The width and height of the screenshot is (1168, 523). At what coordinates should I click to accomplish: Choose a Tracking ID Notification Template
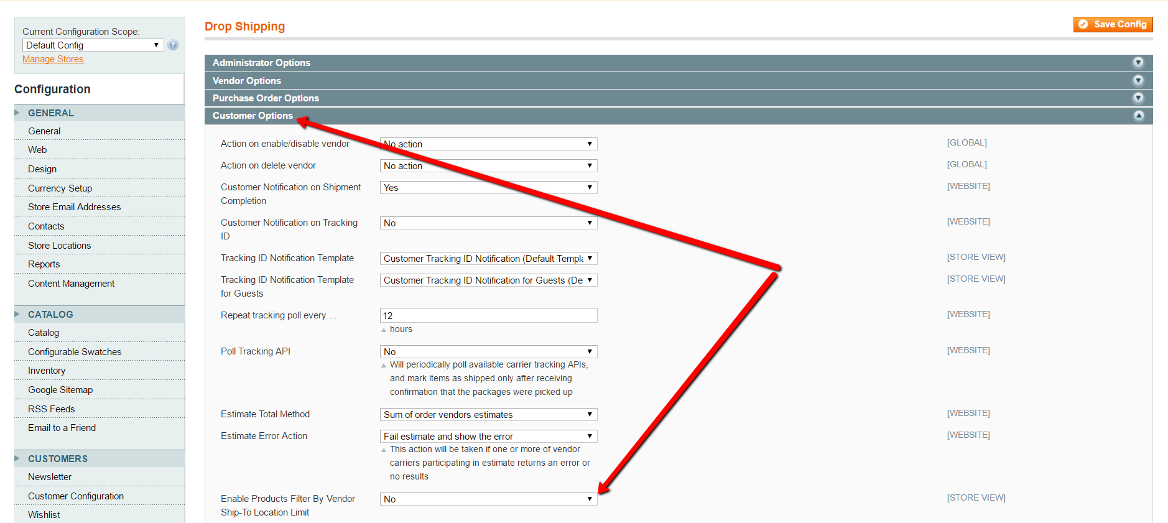point(488,258)
